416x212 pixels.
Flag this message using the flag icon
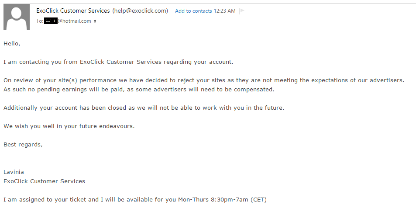[242, 11]
